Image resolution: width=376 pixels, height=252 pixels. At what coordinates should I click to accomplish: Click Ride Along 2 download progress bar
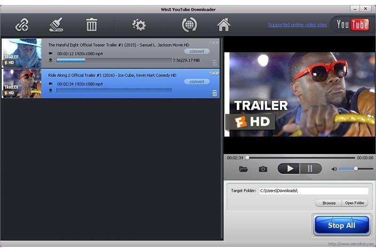114,91
